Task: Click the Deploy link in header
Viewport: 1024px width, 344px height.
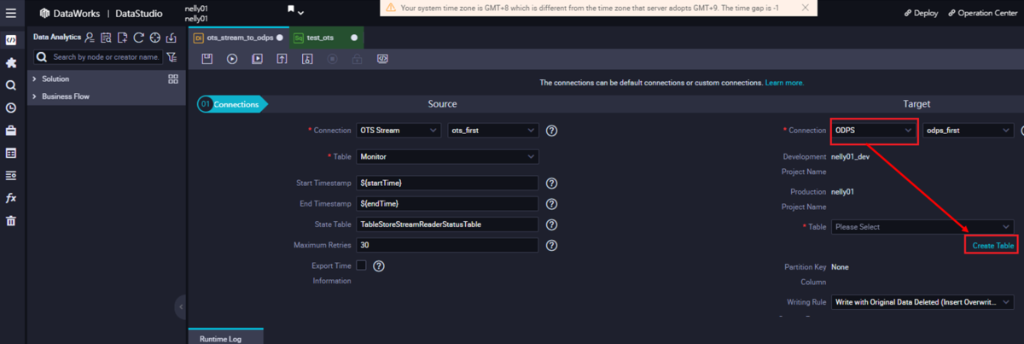Action: (920, 14)
